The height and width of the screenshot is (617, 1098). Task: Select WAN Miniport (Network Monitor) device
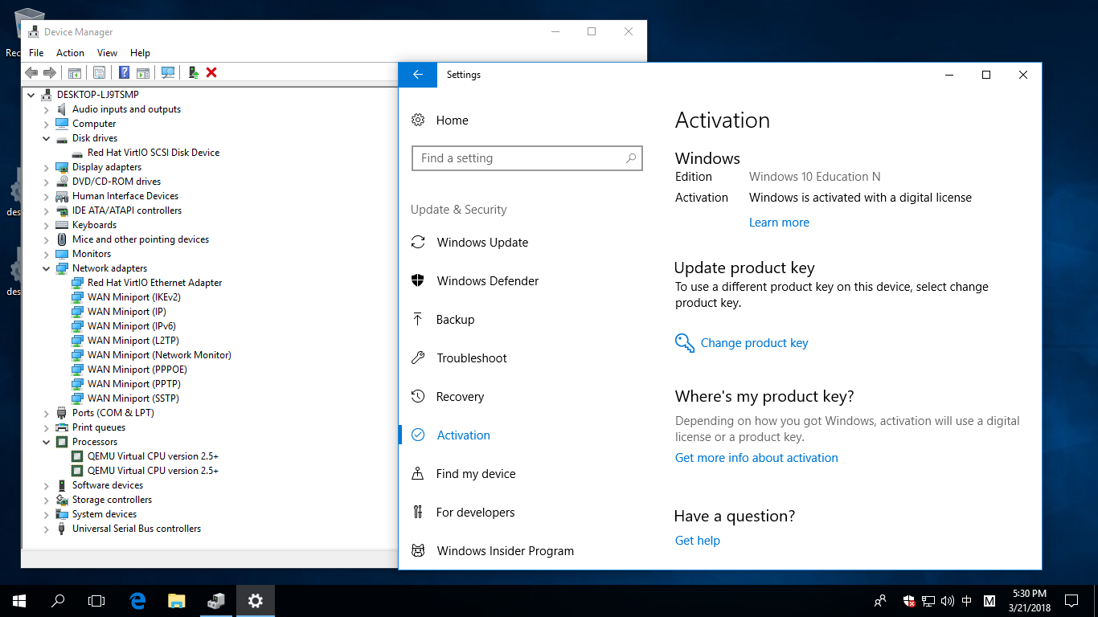[159, 355]
